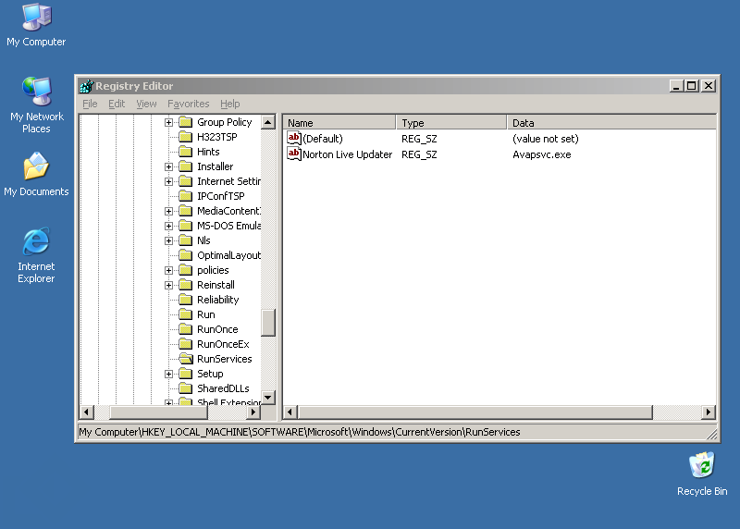Select the (Default) registry value icon
Screen dimensions: 740x529
click(x=295, y=139)
